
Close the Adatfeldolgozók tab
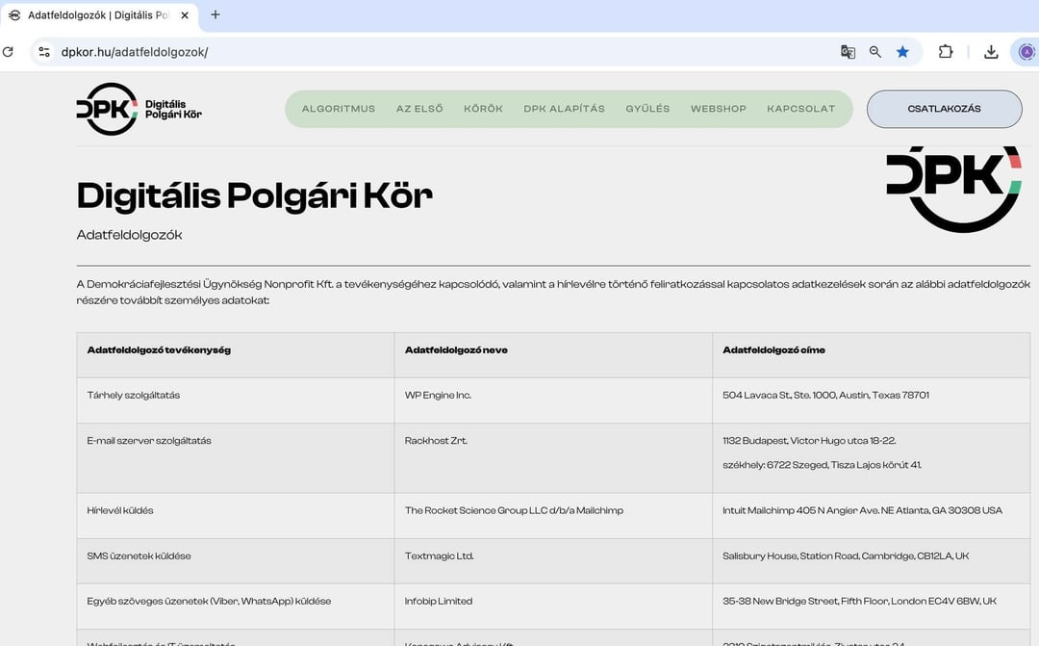tap(185, 15)
